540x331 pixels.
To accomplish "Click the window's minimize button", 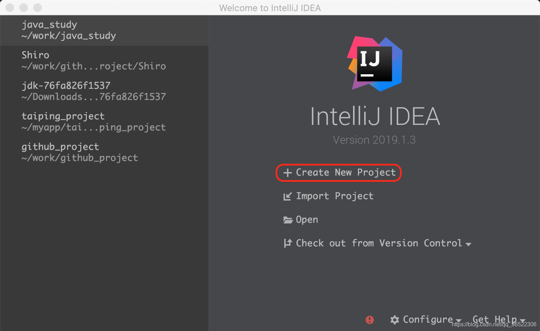I will [x=24, y=8].
